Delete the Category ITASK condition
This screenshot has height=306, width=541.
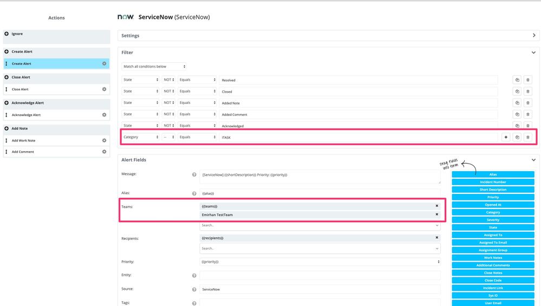click(527, 137)
